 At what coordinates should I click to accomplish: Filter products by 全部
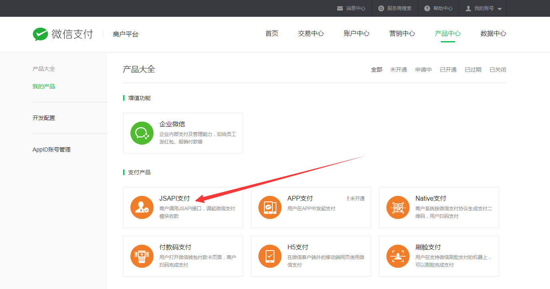click(x=376, y=70)
